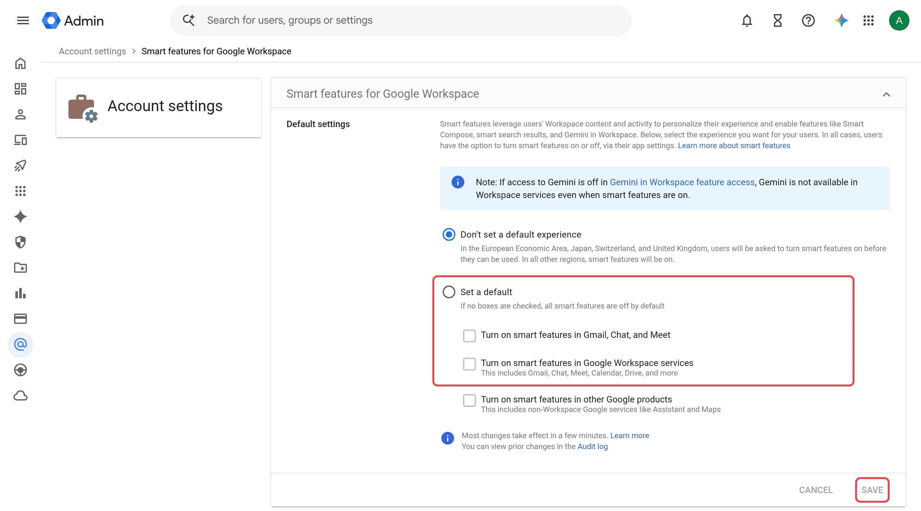Open the main hamburger menu
921x511 pixels.
[x=23, y=20]
